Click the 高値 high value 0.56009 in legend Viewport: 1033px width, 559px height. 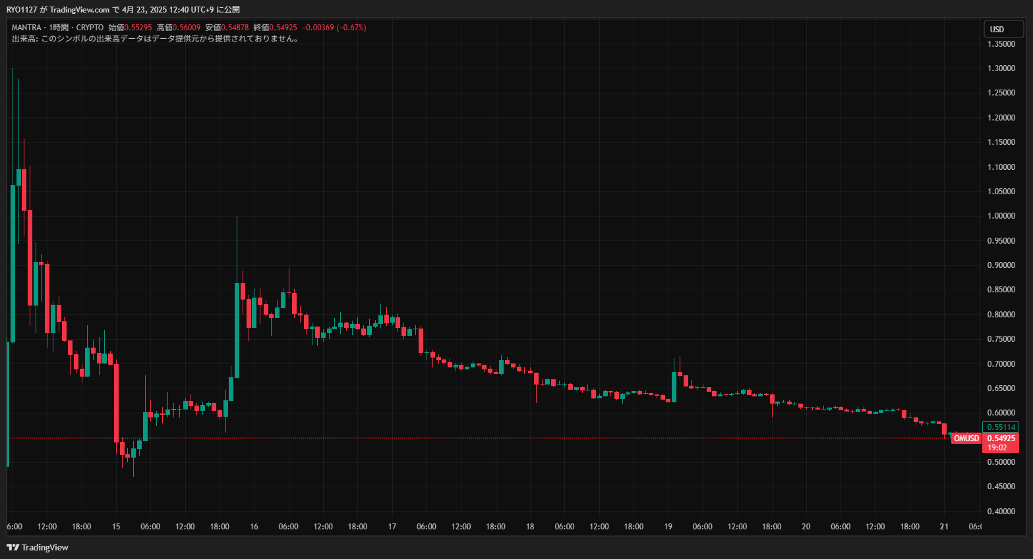pyautogui.click(x=187, y=28)
